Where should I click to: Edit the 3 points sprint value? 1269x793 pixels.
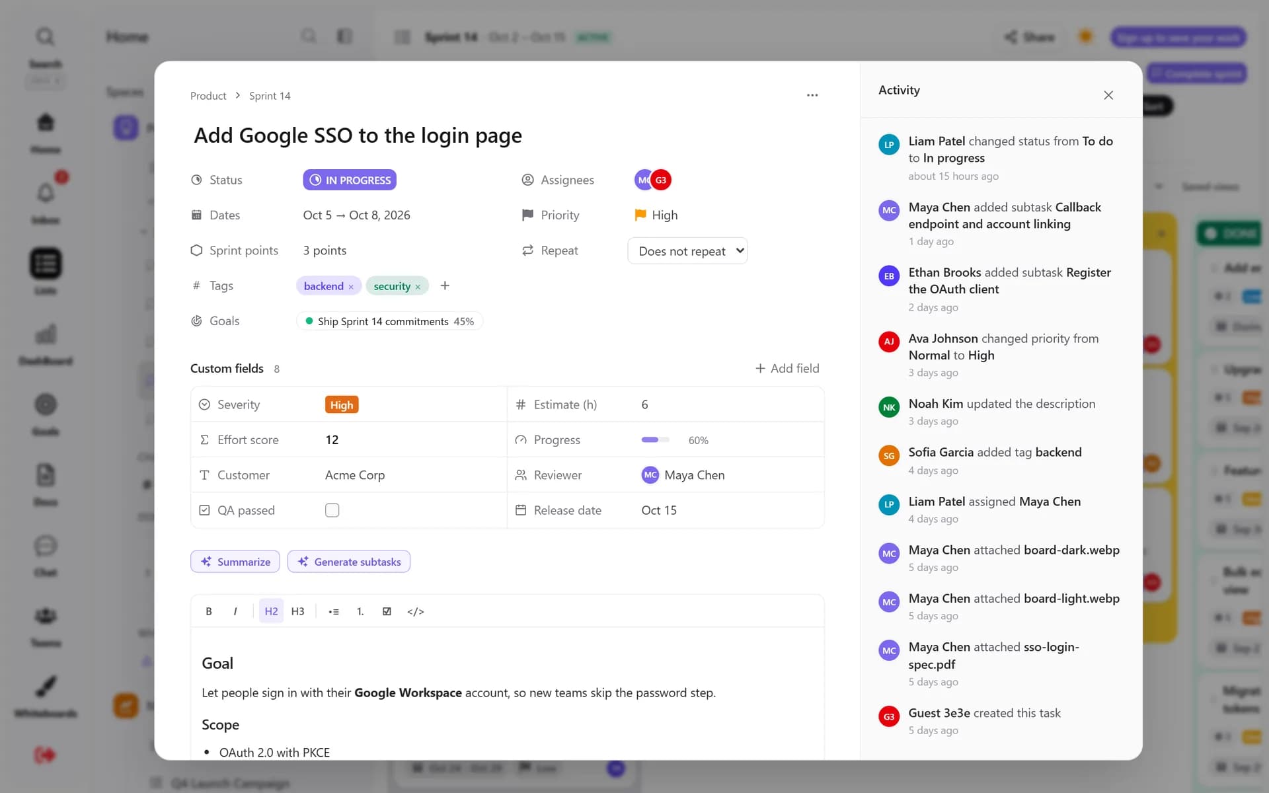(x=325, y=250)
